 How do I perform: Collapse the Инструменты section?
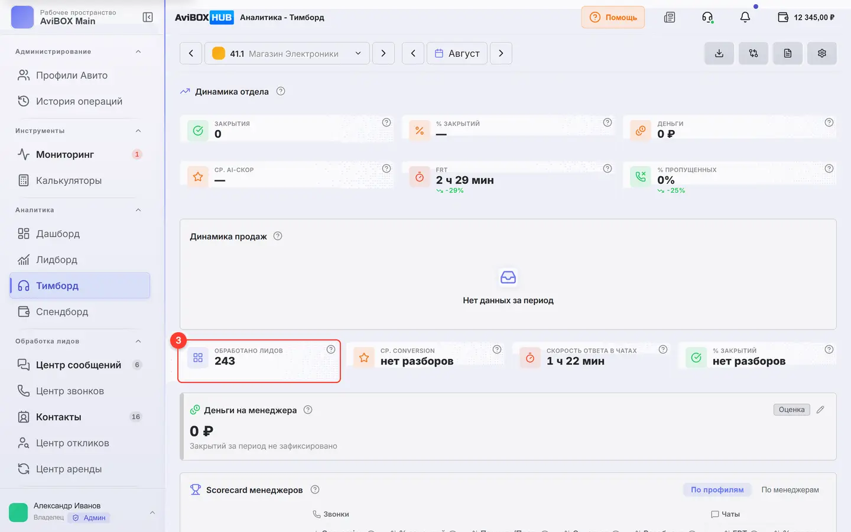pyautogui.click(x=138, y=131)
